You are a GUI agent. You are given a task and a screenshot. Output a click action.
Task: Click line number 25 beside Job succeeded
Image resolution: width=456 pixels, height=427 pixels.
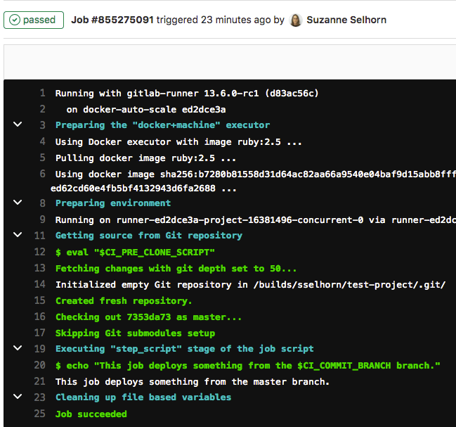click(x=39, y=414)
